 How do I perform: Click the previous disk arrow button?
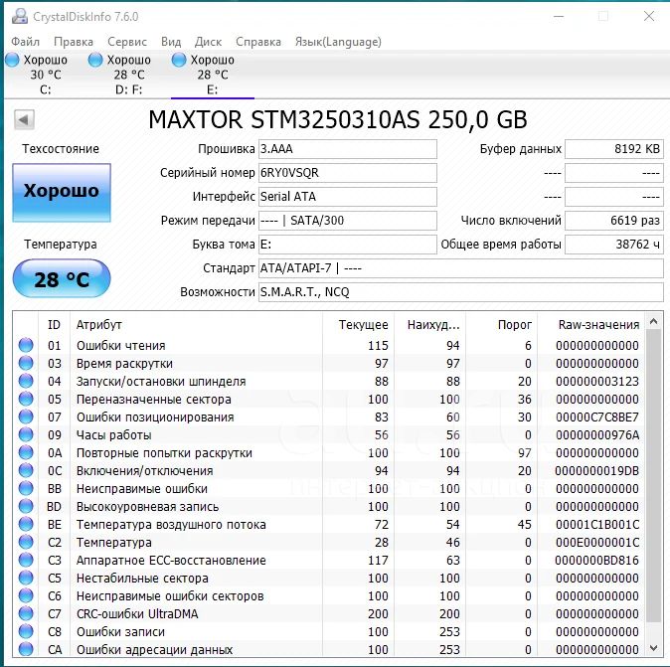pos(24,119)
